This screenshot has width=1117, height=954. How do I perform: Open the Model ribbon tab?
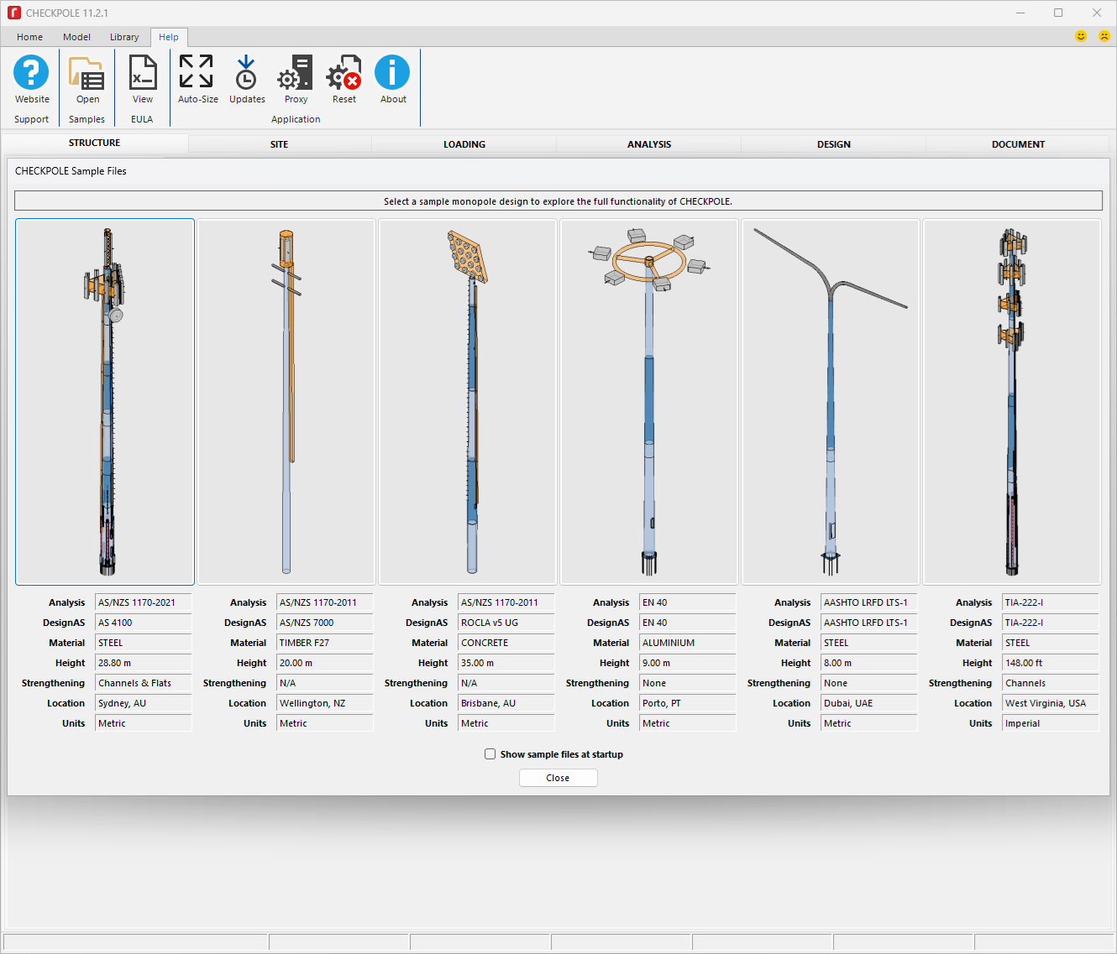coord(76,37)
